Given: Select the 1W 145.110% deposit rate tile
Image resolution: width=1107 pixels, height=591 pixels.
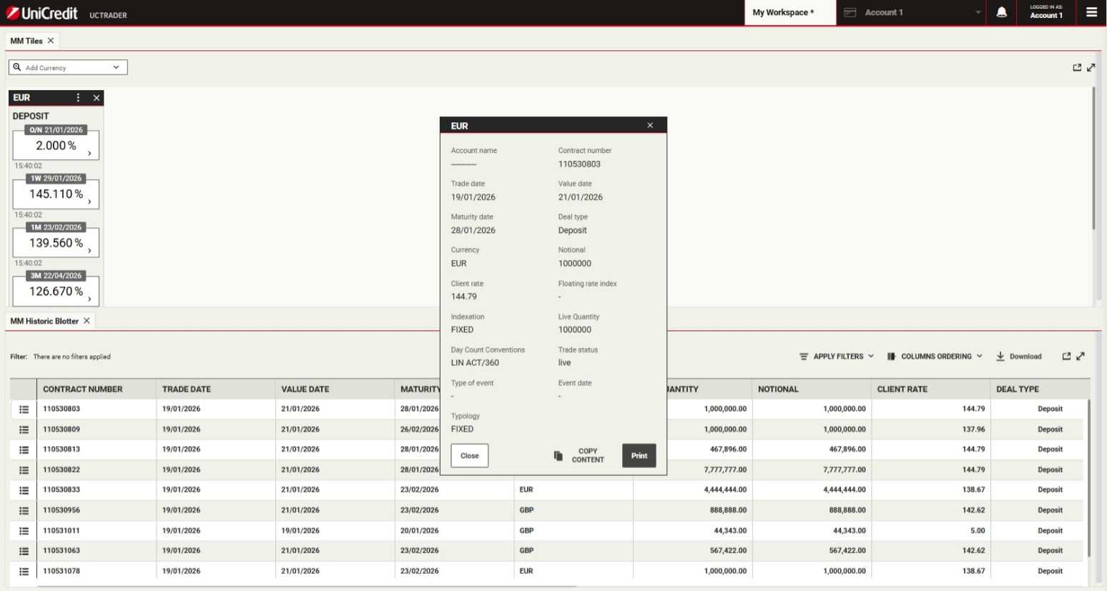Looking at the screenshot, I should pyautogui.click(x=56, y=194).
